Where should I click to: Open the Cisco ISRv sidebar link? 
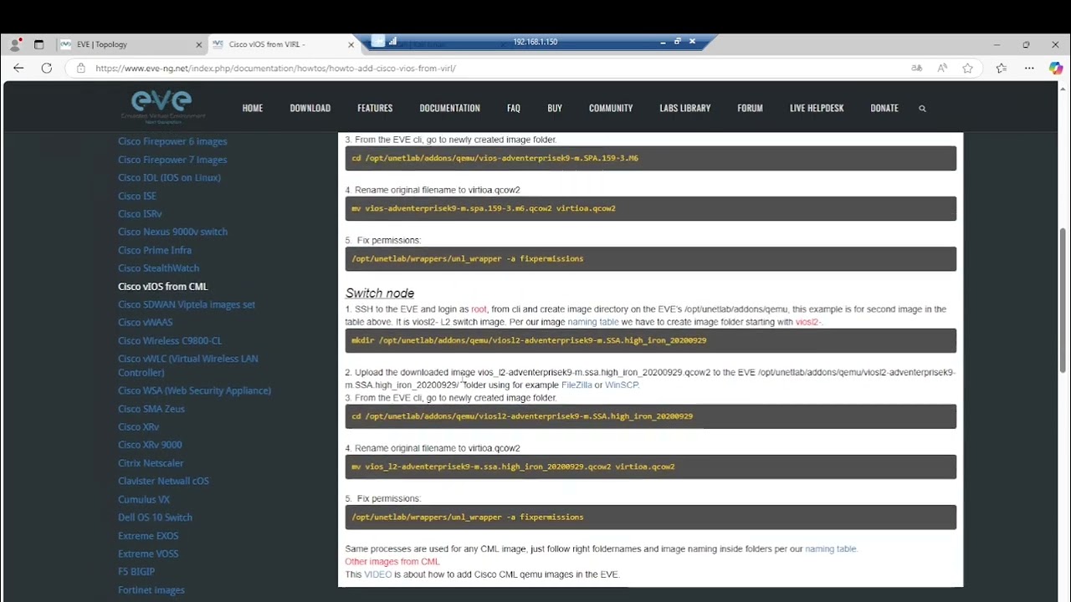tap(140, 214)
